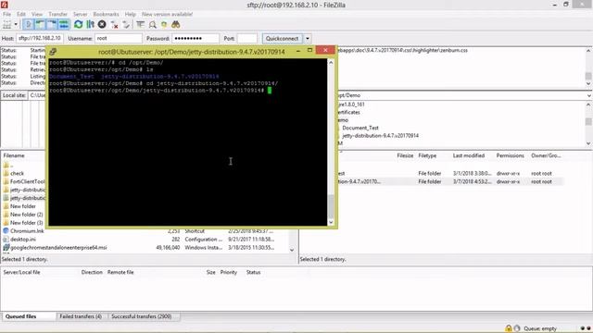The height and width of the screenshot is (333, 593).
Task: Select the desktop.ini file name
Action: [x=23, y=240]
